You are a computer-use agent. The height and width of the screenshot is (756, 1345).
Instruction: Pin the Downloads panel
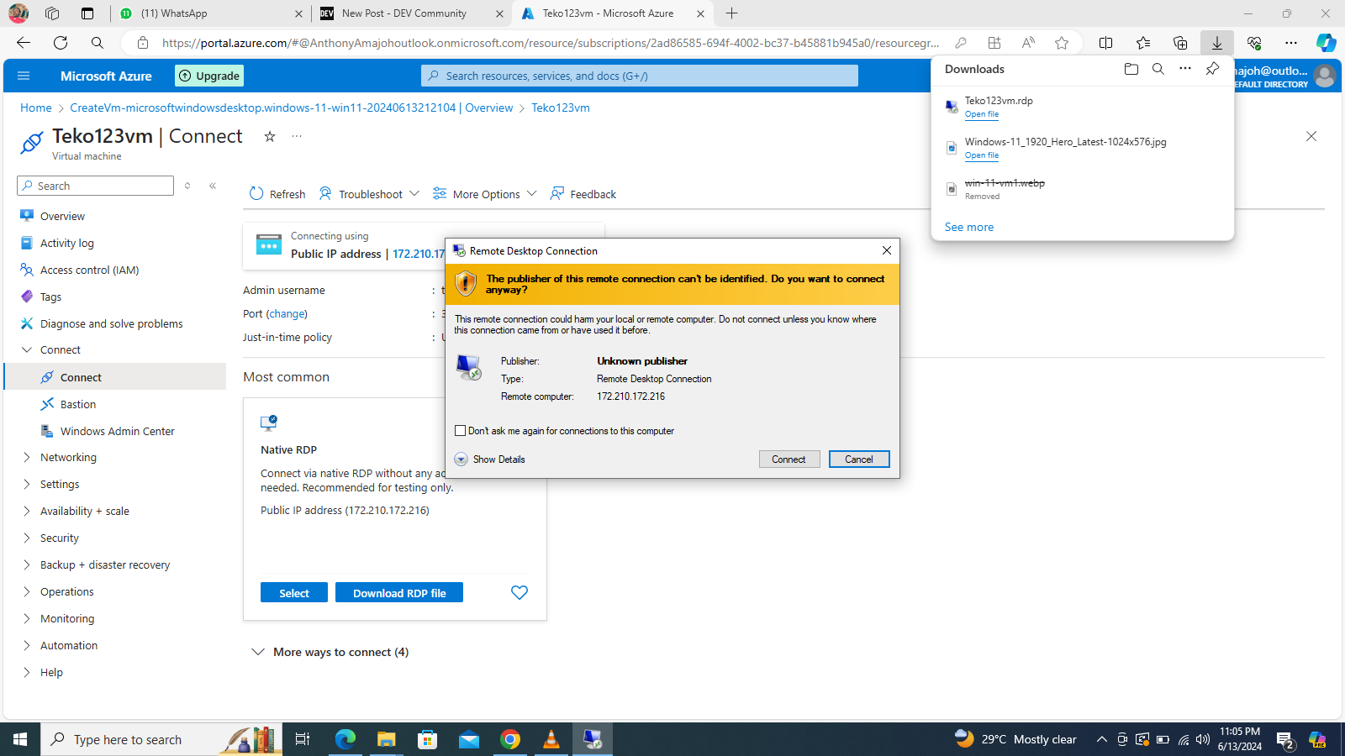[1212, 69]
